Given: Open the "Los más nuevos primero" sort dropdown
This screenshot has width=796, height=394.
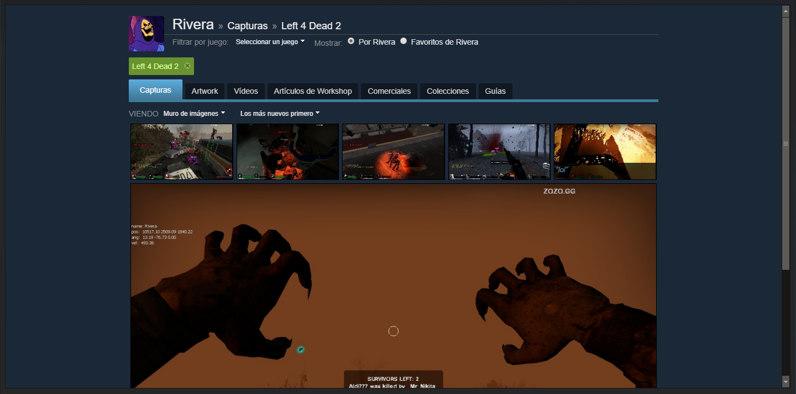Looking at the screenshot, I should [x=280, y=114].
